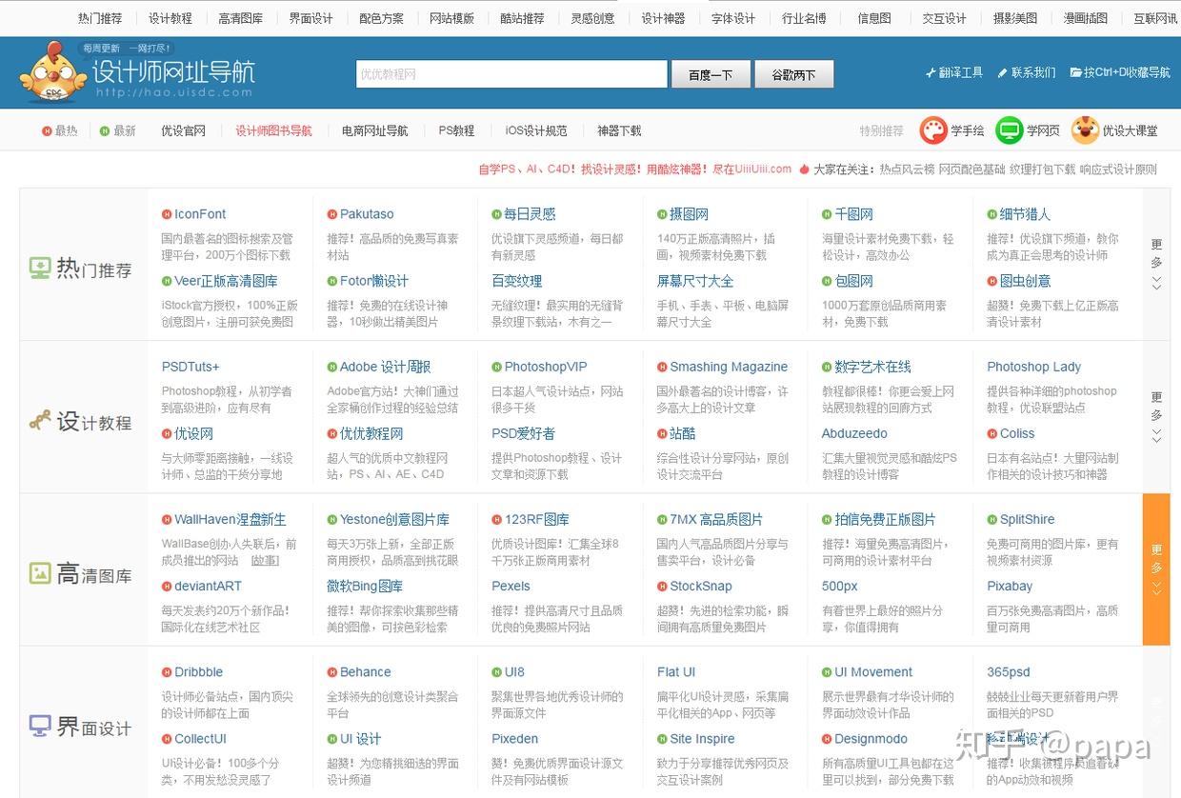Open the 设计教程 top menu item
The height and width of the screenshot is (798, 1181).
(x=170, y=18)
